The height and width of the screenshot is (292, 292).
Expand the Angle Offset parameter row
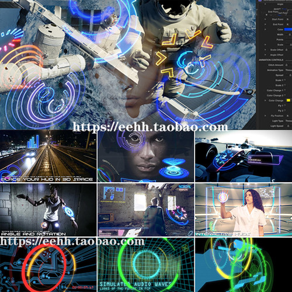[x=265, y=55]
